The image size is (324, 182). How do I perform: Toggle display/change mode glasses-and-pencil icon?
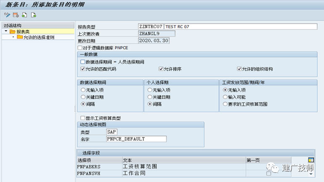pyautogui.click(x=7, y=15)
